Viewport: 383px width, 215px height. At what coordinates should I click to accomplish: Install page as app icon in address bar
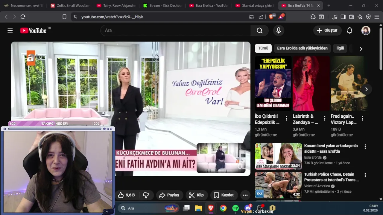(x=252, y=17)
